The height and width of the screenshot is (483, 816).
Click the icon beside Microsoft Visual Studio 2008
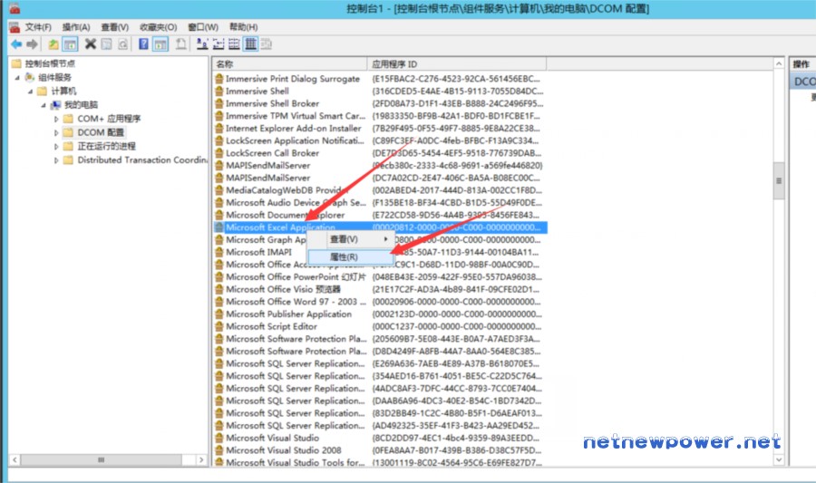point(219,450)
